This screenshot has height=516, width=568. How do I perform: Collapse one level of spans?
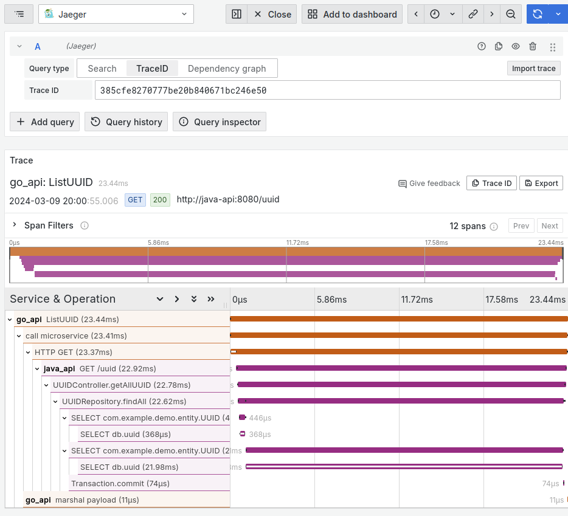160,299
